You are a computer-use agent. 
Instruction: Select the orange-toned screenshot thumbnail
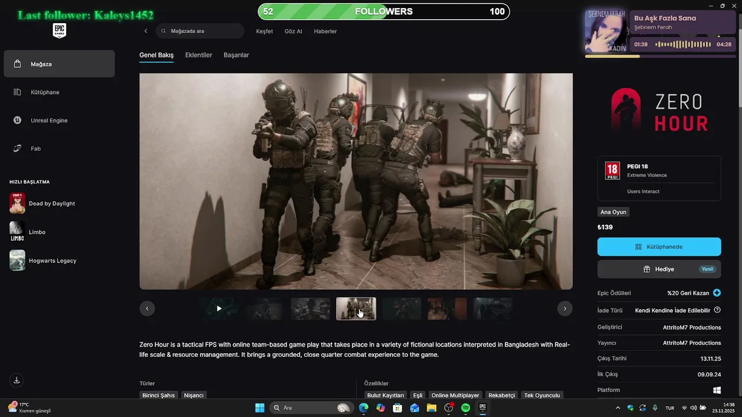pos(447,309)
